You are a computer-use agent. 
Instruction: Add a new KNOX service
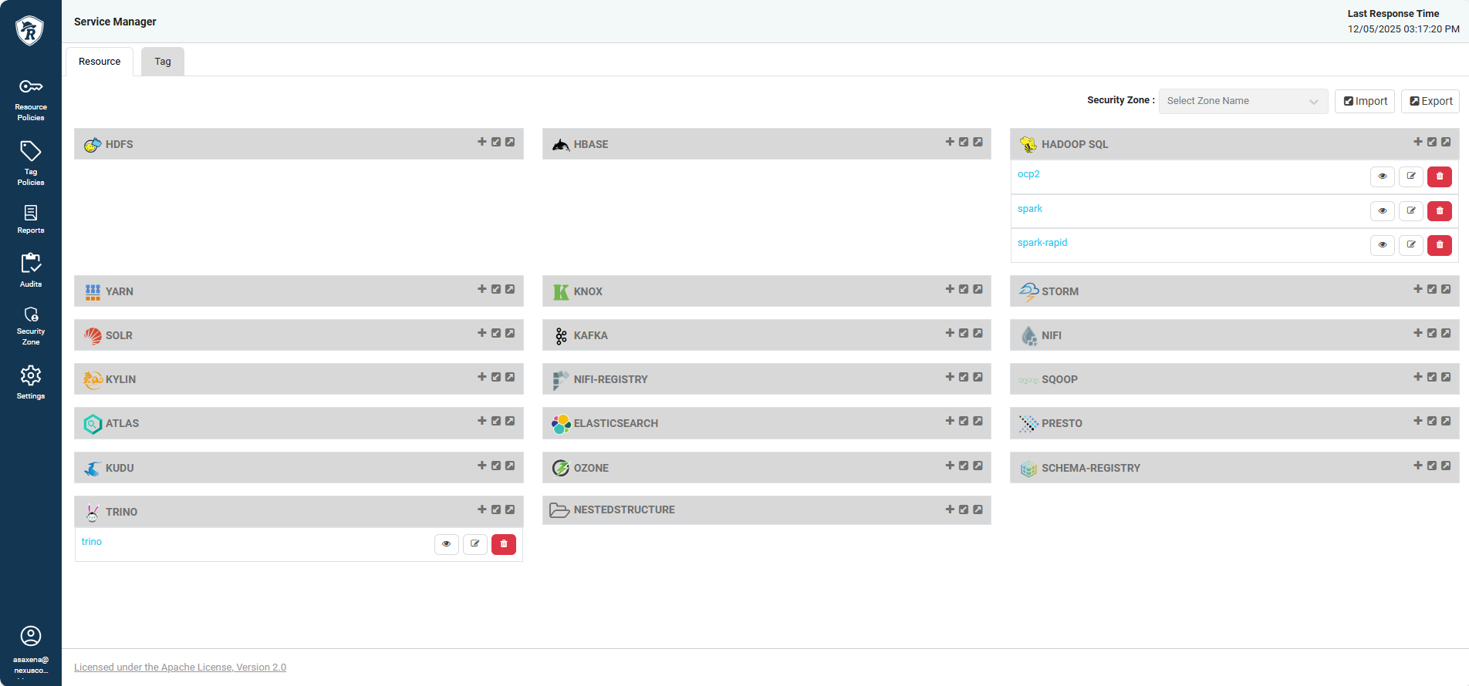click(x=950, y=289)
